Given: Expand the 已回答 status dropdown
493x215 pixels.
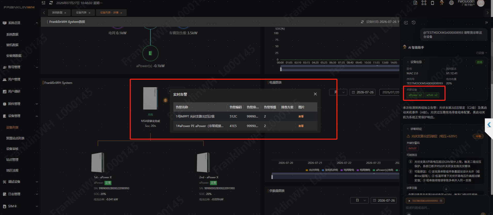Looking at the screenshot, I should (x=482, y=53).
